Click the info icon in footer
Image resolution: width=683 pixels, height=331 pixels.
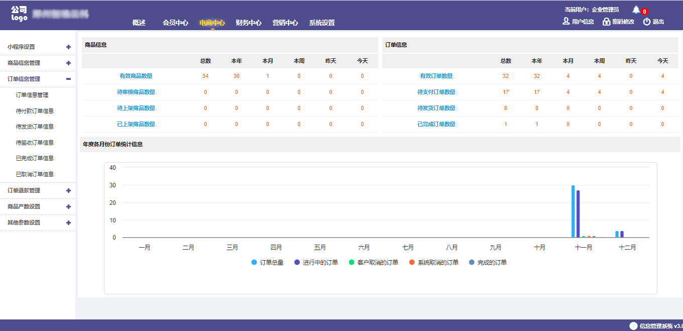[x=633, y=326]
